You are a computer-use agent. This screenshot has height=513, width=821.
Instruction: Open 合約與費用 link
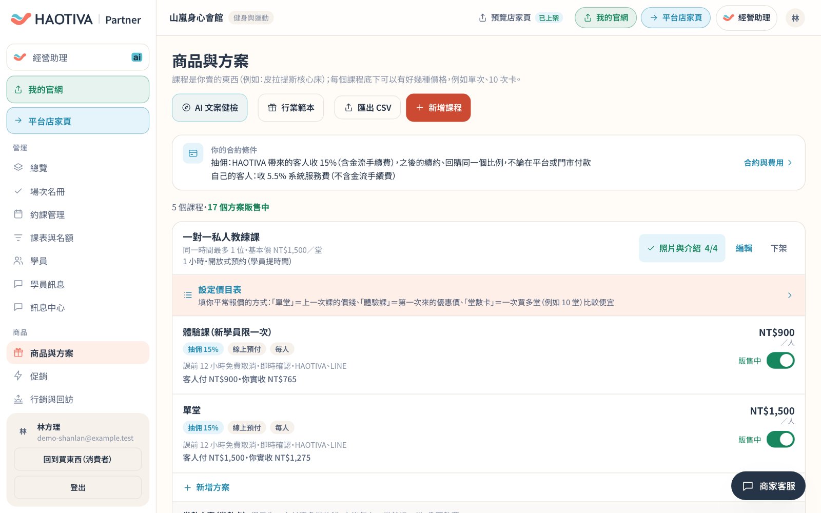(768, 163)
